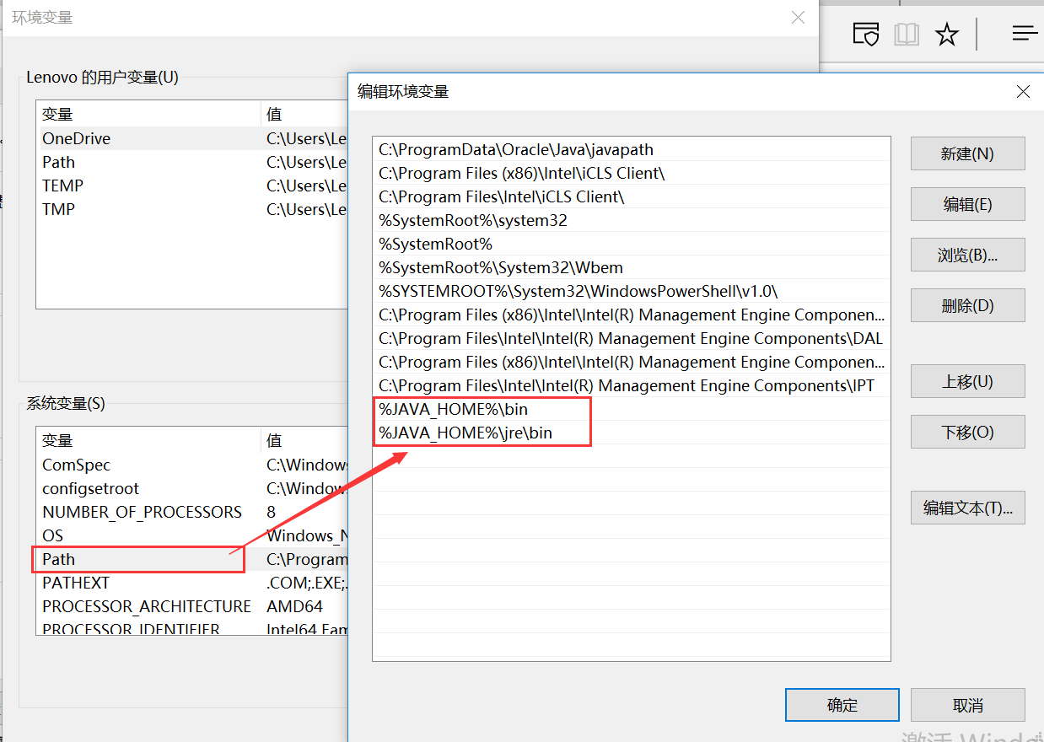
Task: Select the configsetroot system variable
Action: [193, 488]
